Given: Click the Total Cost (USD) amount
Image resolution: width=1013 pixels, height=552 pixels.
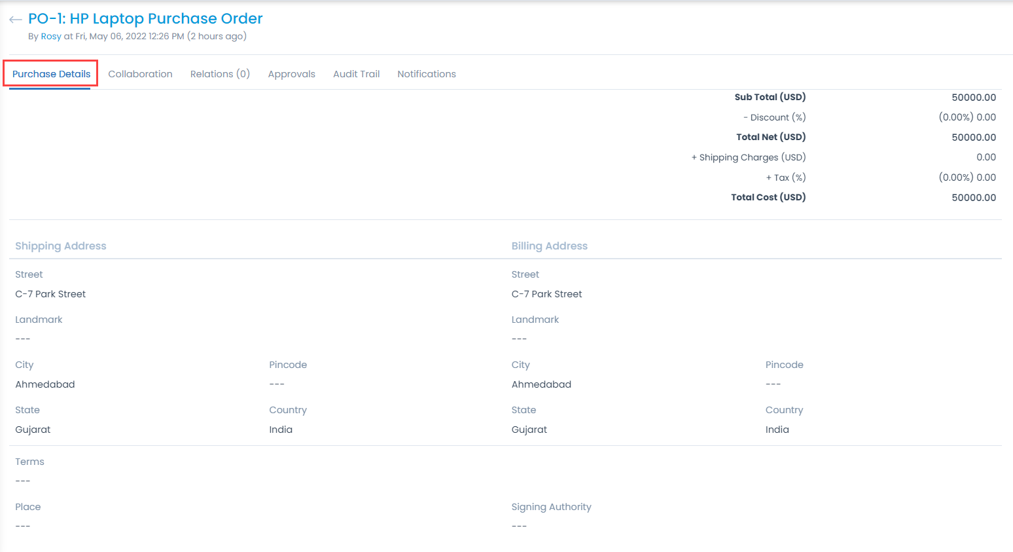Looking at the screenshot, I should tap(974, 197).
